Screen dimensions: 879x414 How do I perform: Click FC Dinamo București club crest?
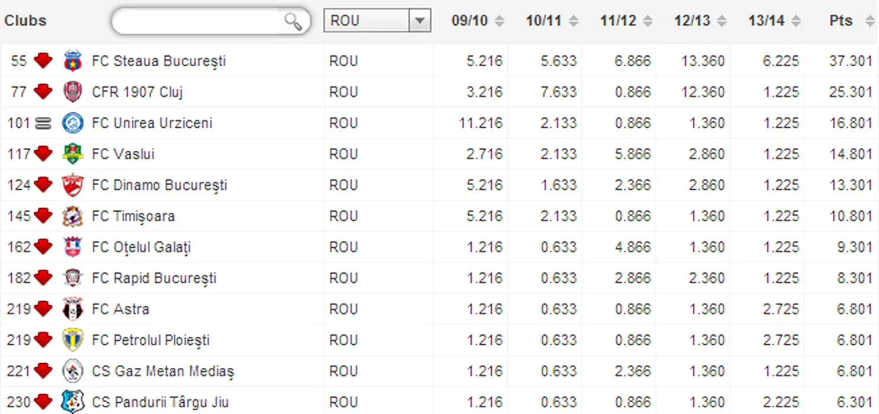[x=72, y=185]
